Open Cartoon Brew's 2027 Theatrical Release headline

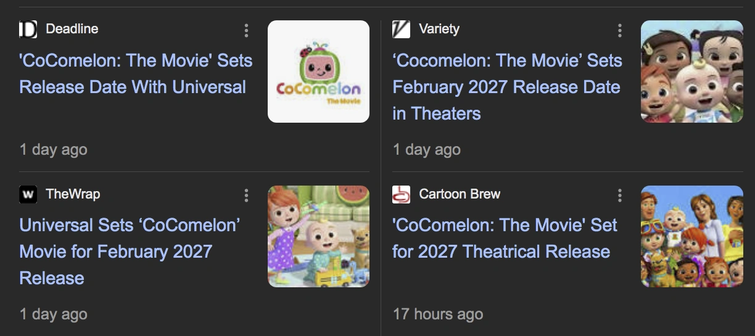505,238
